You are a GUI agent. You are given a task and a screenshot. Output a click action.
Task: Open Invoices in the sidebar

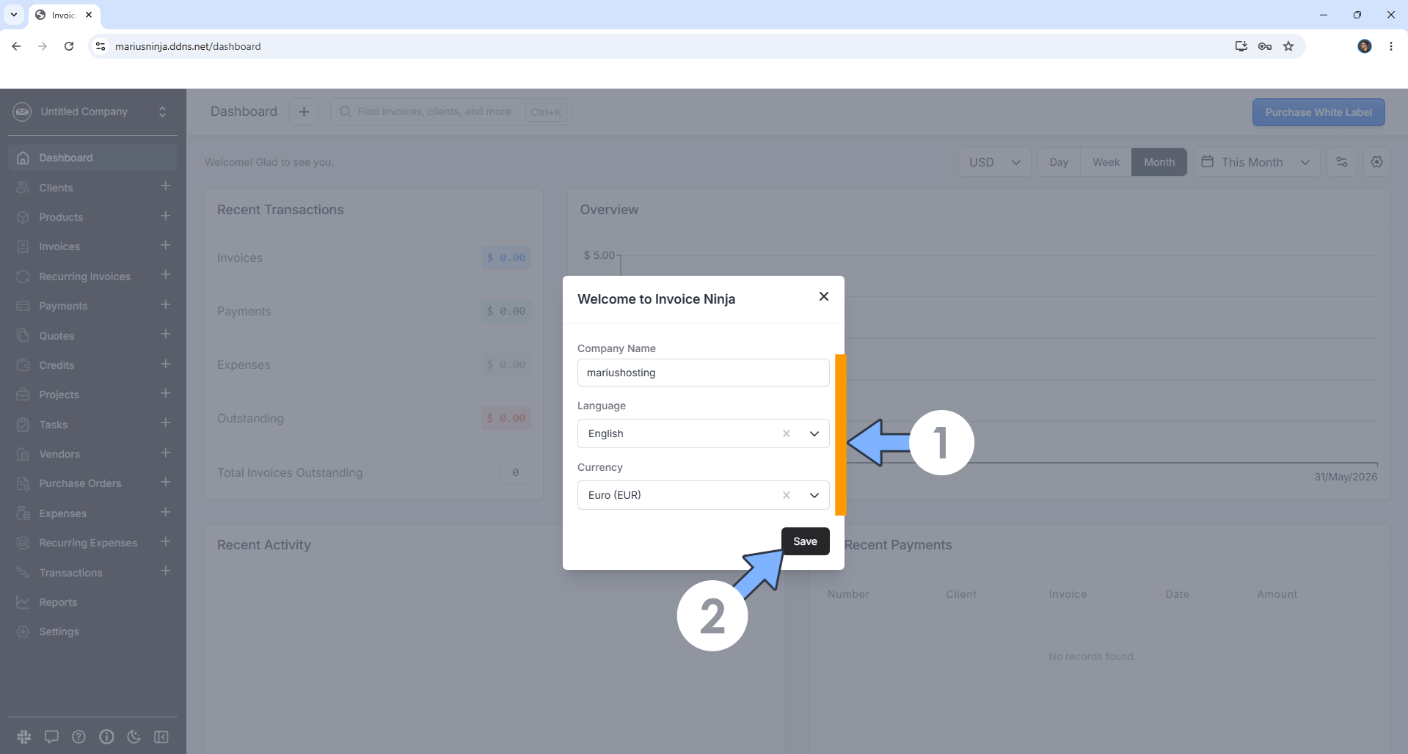59,246
